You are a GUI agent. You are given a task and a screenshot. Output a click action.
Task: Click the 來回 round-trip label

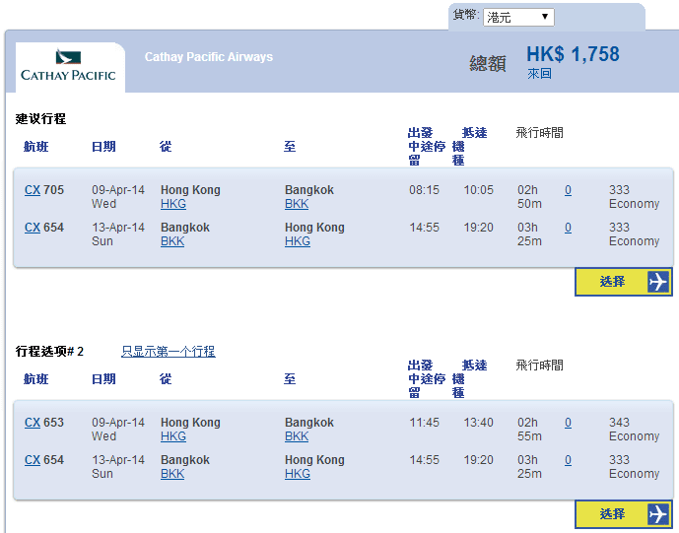[539, 74]
